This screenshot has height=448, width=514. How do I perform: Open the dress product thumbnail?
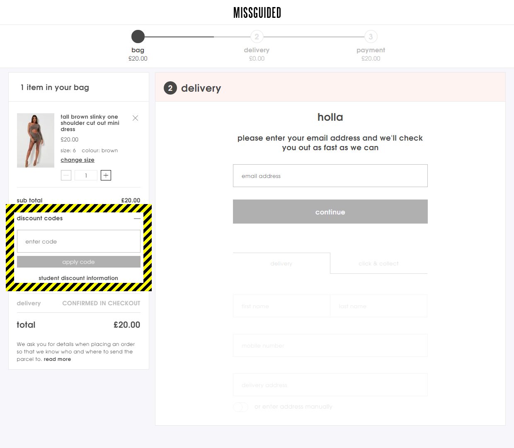pyautogui.click(x=36, y=140)
